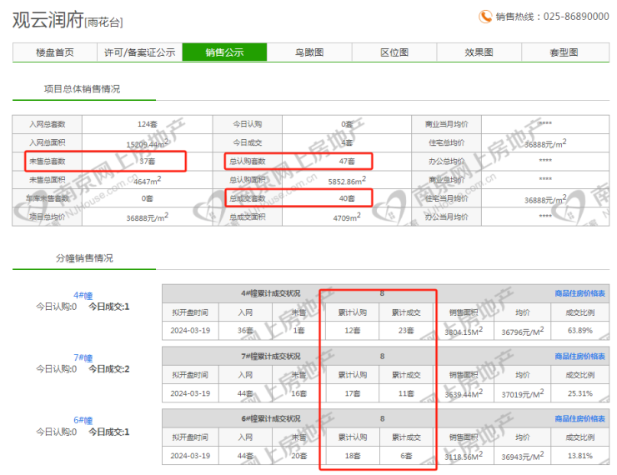The image size is (617, 475).
Task: Click the 未售总套数 label cell
Action: click(x=47, y=161)
